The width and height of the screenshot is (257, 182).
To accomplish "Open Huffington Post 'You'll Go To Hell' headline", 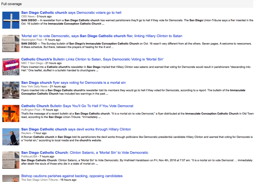I will click(77, 106).
